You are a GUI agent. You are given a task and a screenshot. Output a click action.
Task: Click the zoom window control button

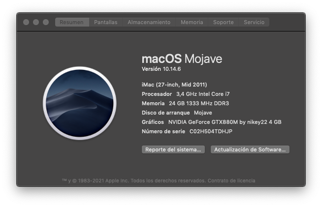[x=46, y=22]
